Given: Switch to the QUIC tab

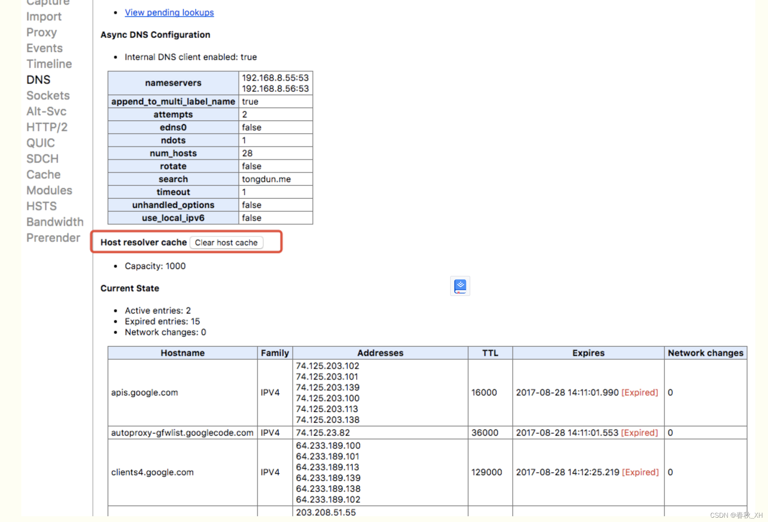Looking at the screenshot, I should [40, 143].
